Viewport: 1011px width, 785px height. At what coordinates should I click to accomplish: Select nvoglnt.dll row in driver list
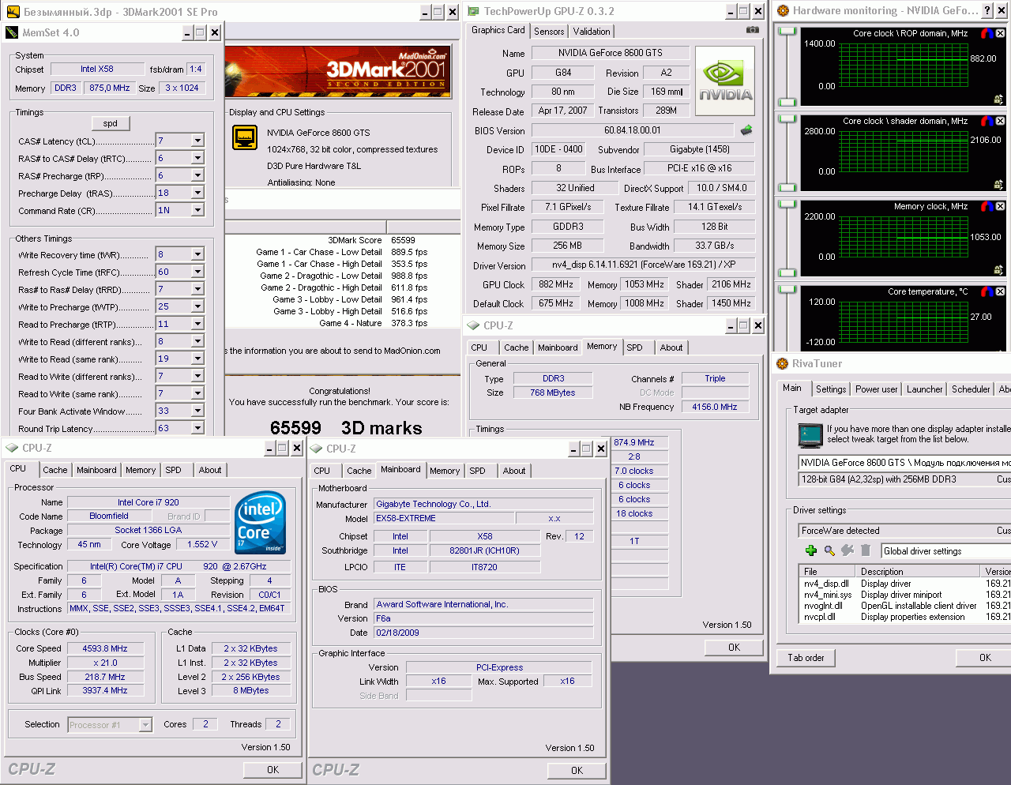(x=905, y=606)
